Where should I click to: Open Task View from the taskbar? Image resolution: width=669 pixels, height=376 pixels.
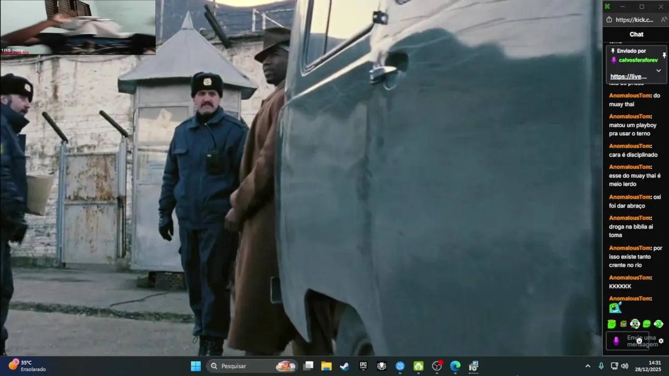(x=308, y=366)
